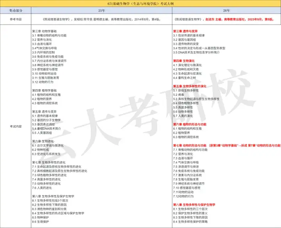Click "3.3 血液与循环"
Image resolution: width=281 pixels, height=228 pixels.
(42, 44)
